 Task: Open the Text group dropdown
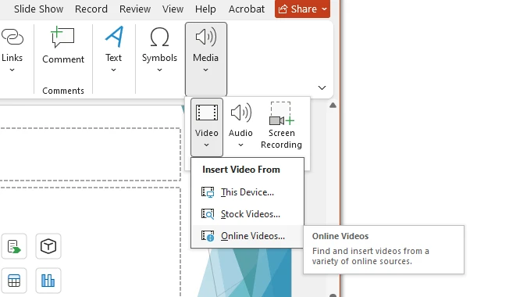[114, 50]
